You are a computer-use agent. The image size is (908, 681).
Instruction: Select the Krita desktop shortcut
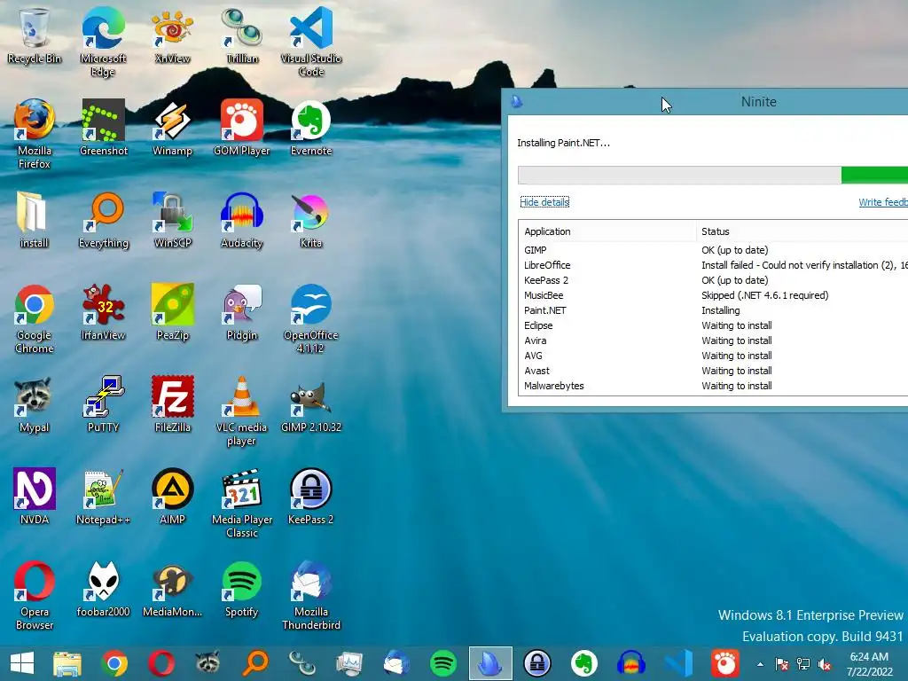pyautogui.click(x=311, y=220)
